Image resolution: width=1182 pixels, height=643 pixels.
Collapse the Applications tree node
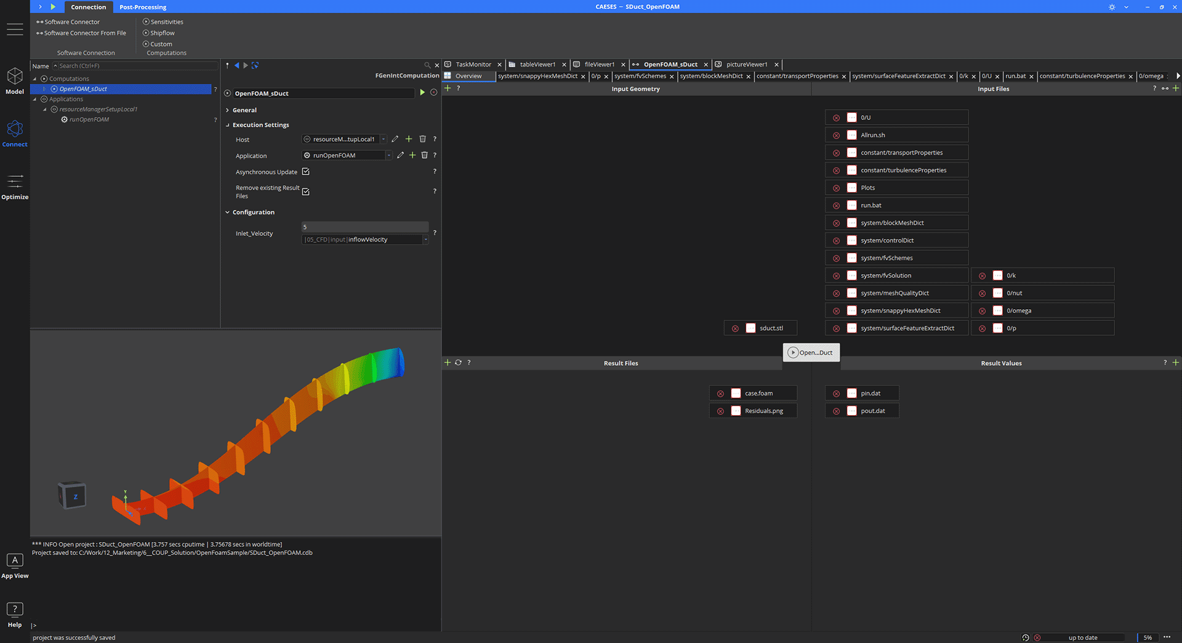click(34, 99)
